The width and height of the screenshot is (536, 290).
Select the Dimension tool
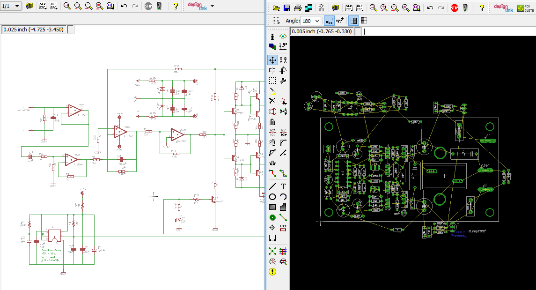coord(272,238)
